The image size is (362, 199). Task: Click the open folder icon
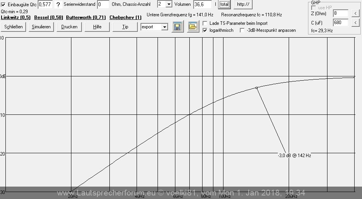193,27
